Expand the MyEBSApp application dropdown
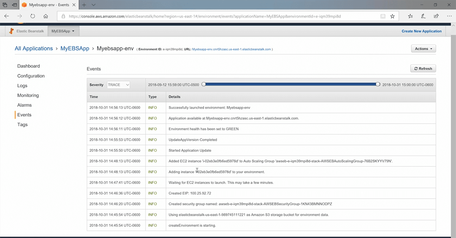Image resolution: width=456 pixels, height=238 pixels. pos(63,31)
